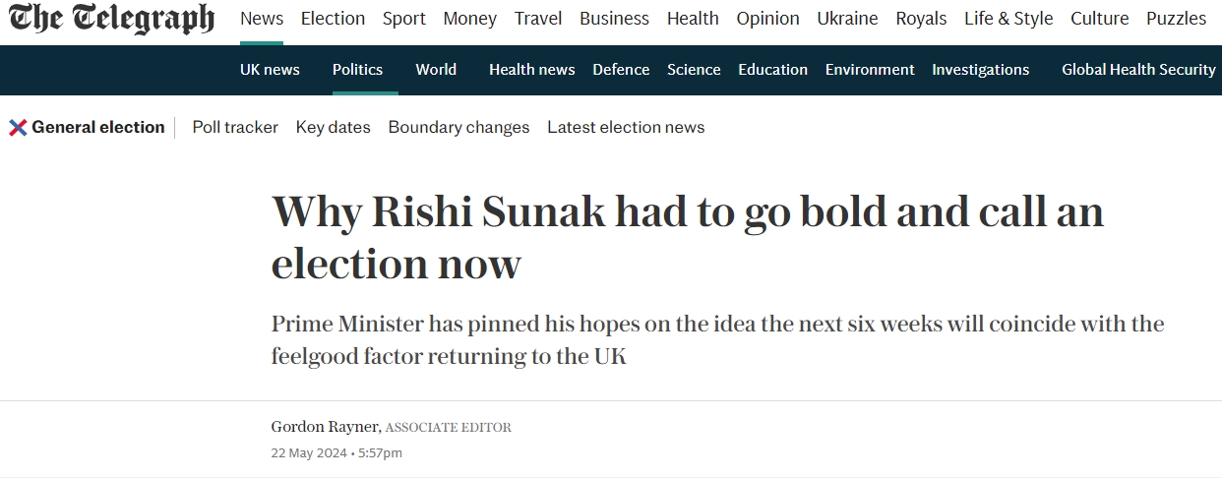
Task: Open Global Health Security subsection
Action: (1139, 69)
